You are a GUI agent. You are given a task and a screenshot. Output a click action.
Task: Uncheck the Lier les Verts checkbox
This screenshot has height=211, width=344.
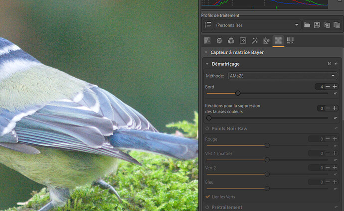(x=208, y=197)
